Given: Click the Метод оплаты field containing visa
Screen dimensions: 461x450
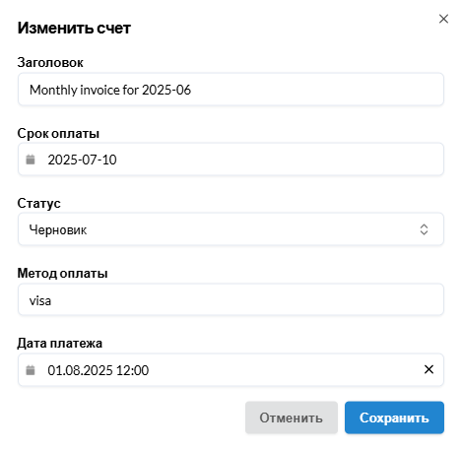Looking at the screenshot, I should [230, 299].
